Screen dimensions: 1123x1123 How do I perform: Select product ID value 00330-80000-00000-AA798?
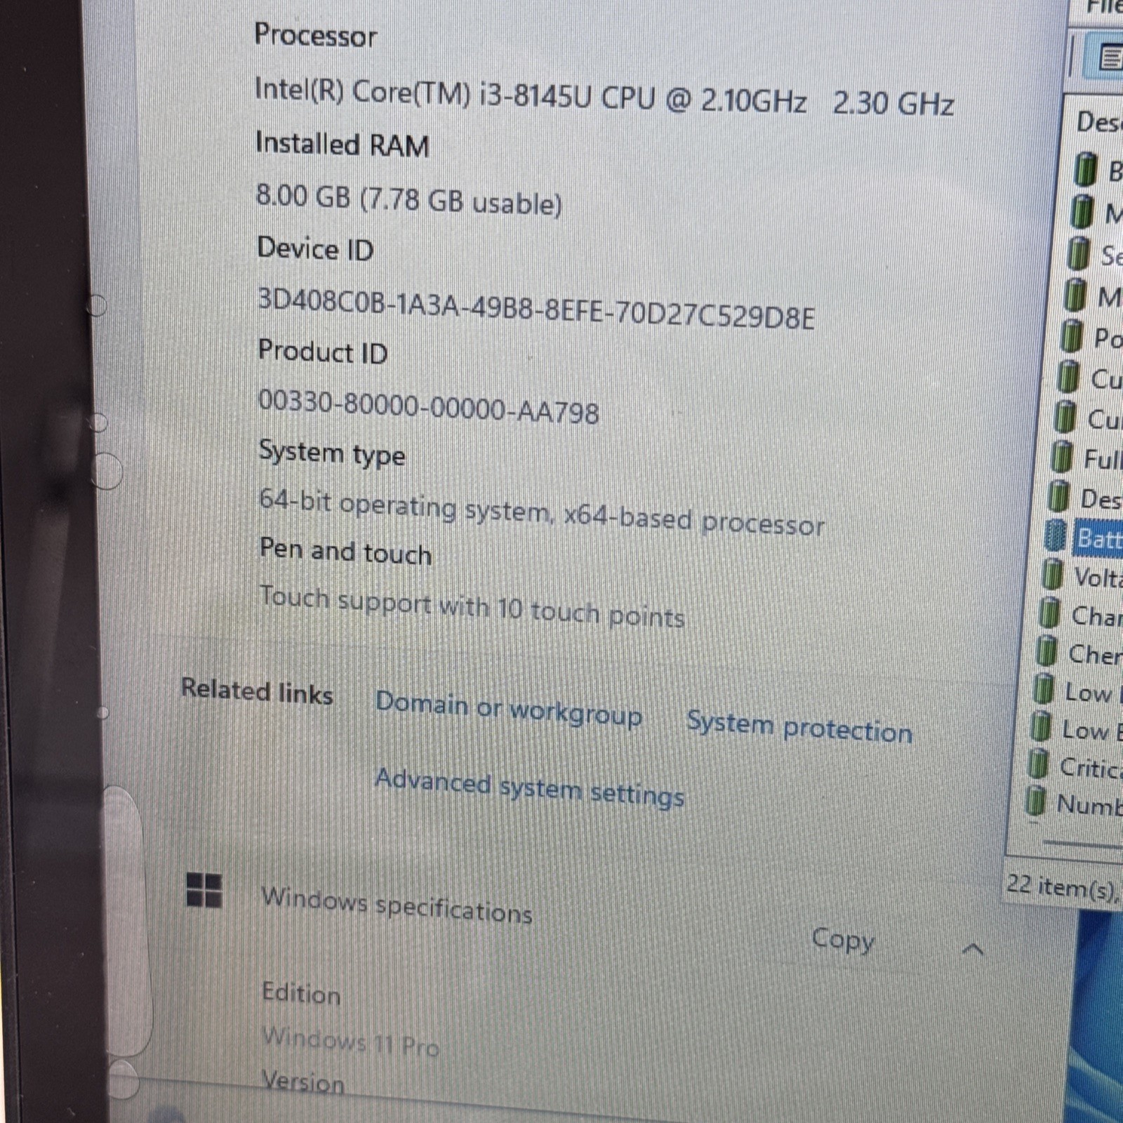(x=429, y=408)
